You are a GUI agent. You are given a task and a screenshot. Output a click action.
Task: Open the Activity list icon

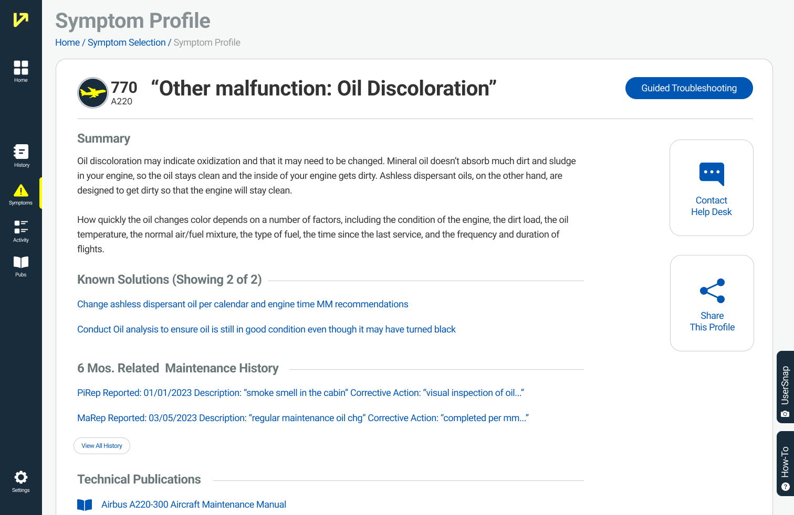(21, 227)
